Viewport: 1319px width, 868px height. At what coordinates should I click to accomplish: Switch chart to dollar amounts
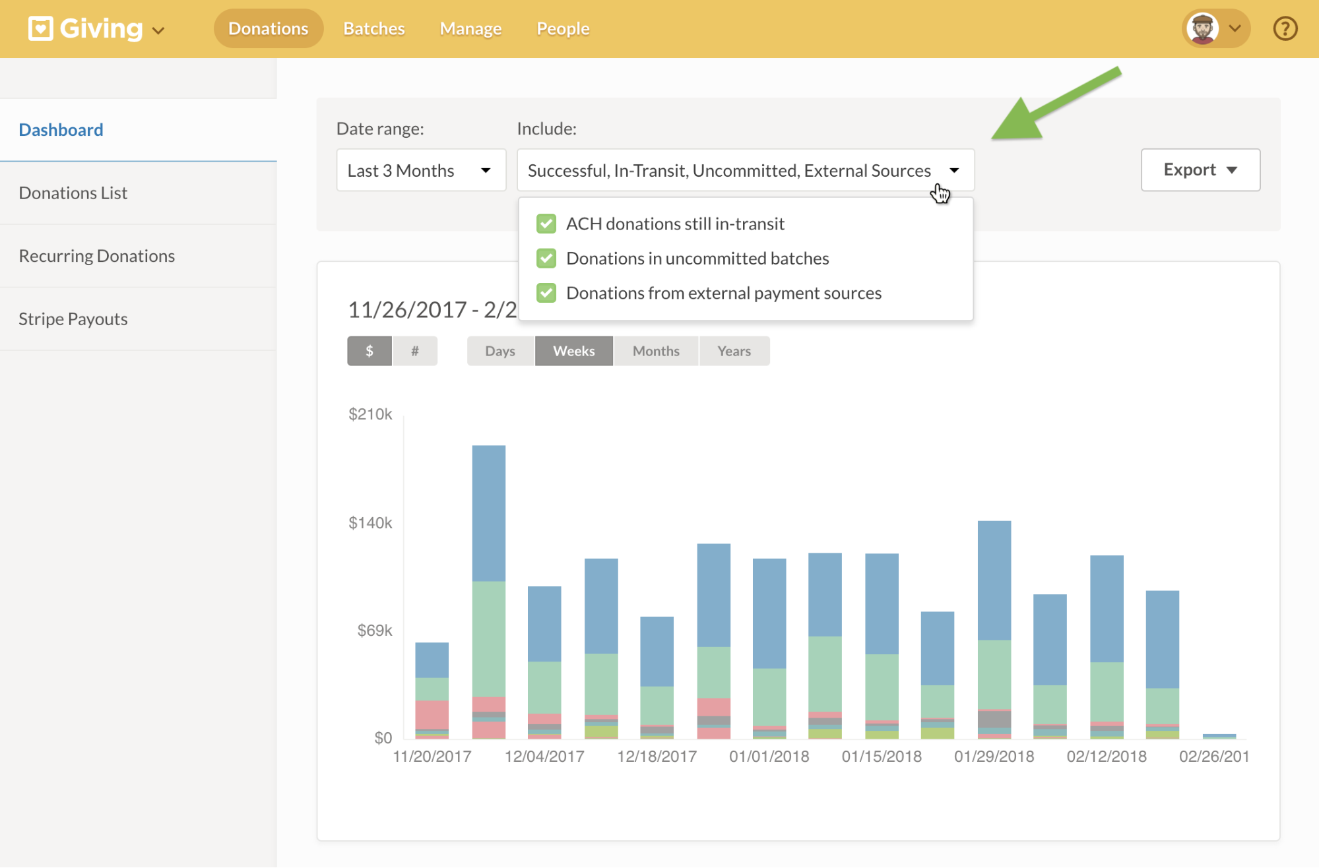(370, 350)
